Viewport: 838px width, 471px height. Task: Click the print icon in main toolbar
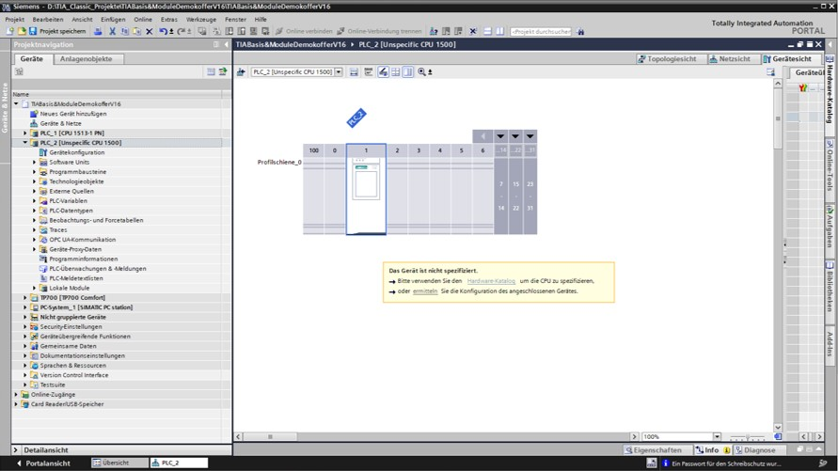[97, 31]
